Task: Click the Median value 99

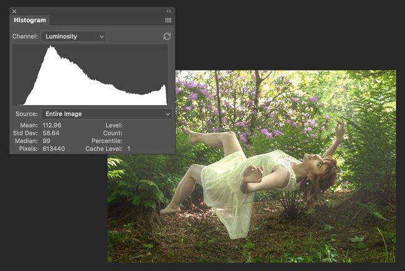Action: 46,141
